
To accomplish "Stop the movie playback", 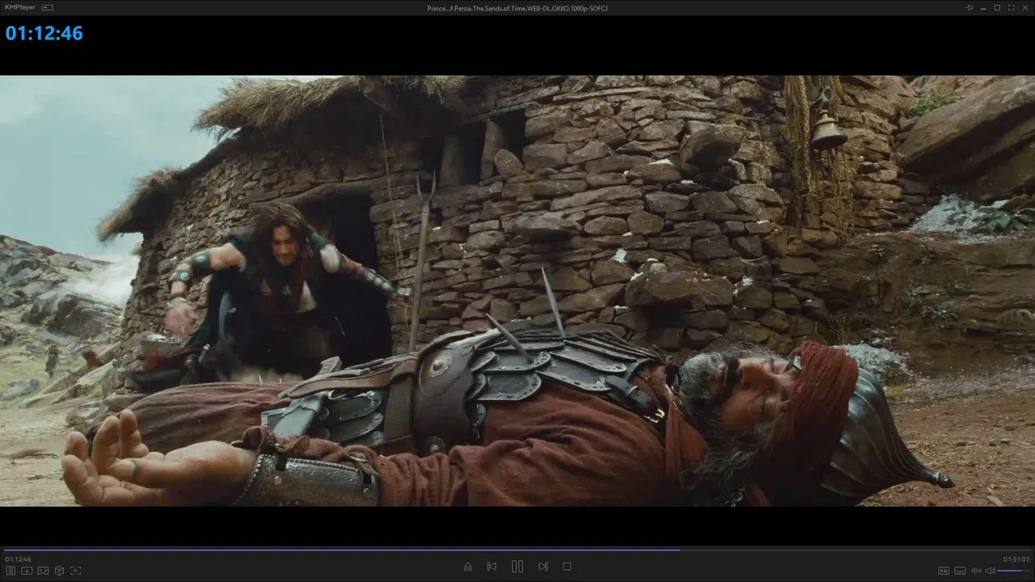I will click(x=567, y=567).
